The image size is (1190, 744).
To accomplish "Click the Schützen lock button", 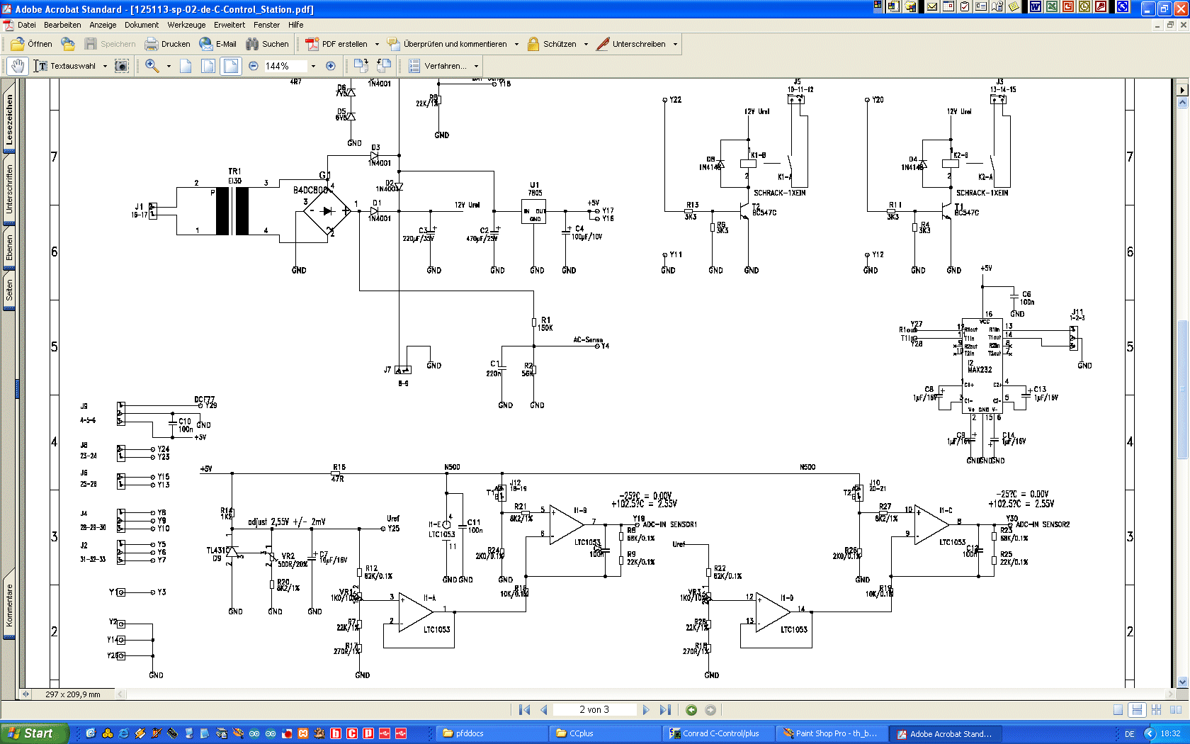I will pyautogui.click(x=552, y=44).
